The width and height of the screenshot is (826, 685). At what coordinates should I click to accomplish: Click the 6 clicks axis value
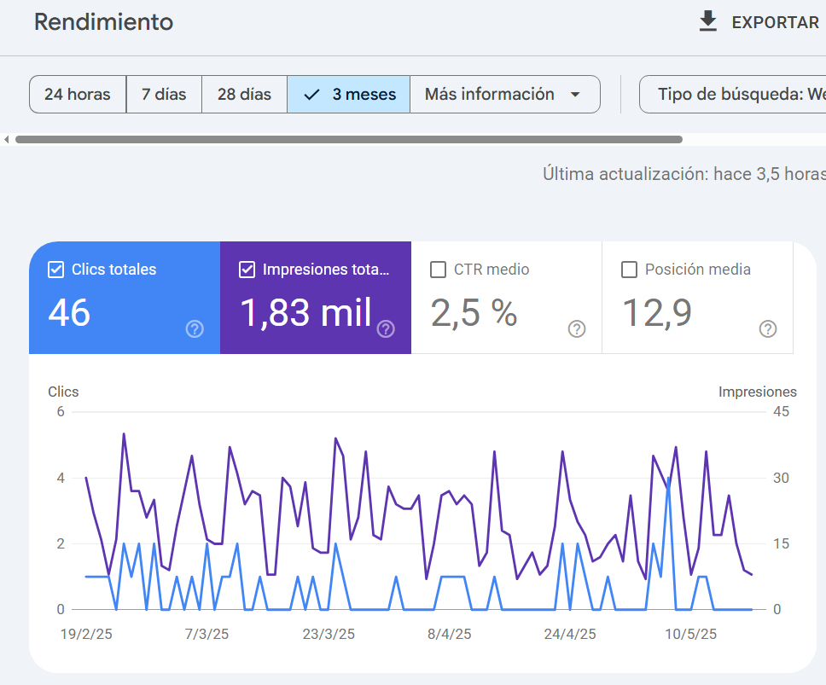(61, 412)
